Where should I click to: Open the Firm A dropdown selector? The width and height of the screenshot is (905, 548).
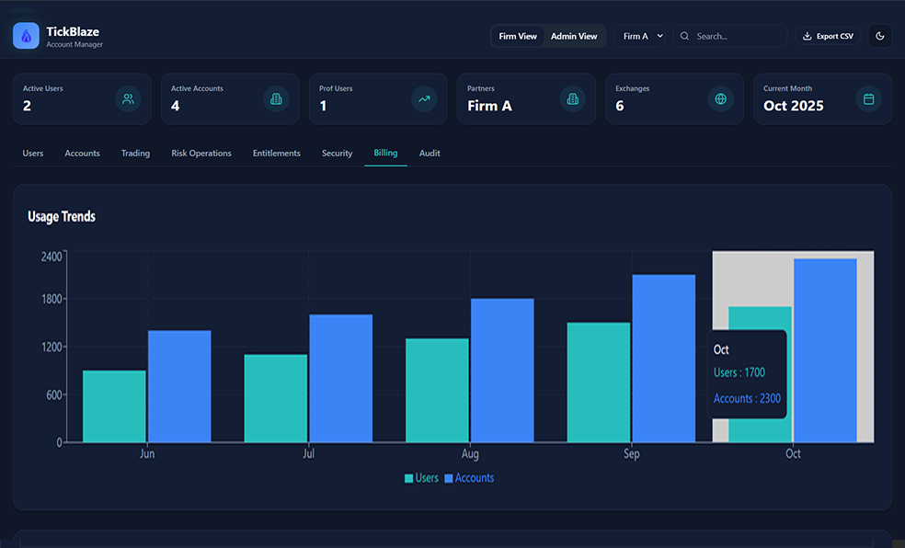642,37
